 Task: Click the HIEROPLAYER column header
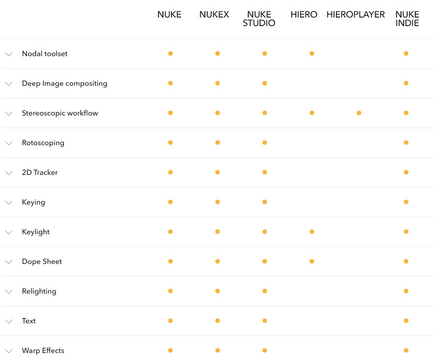pos(356,15)
